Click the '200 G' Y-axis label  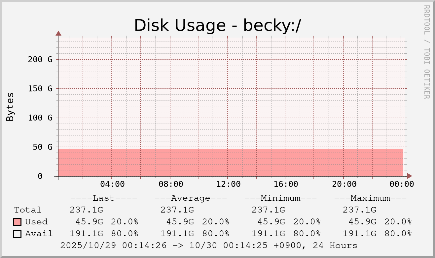pyautogui.click(x=40, y=60)
